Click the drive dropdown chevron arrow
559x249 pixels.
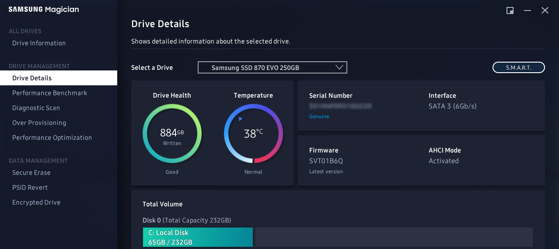click(x=339, y=67)
